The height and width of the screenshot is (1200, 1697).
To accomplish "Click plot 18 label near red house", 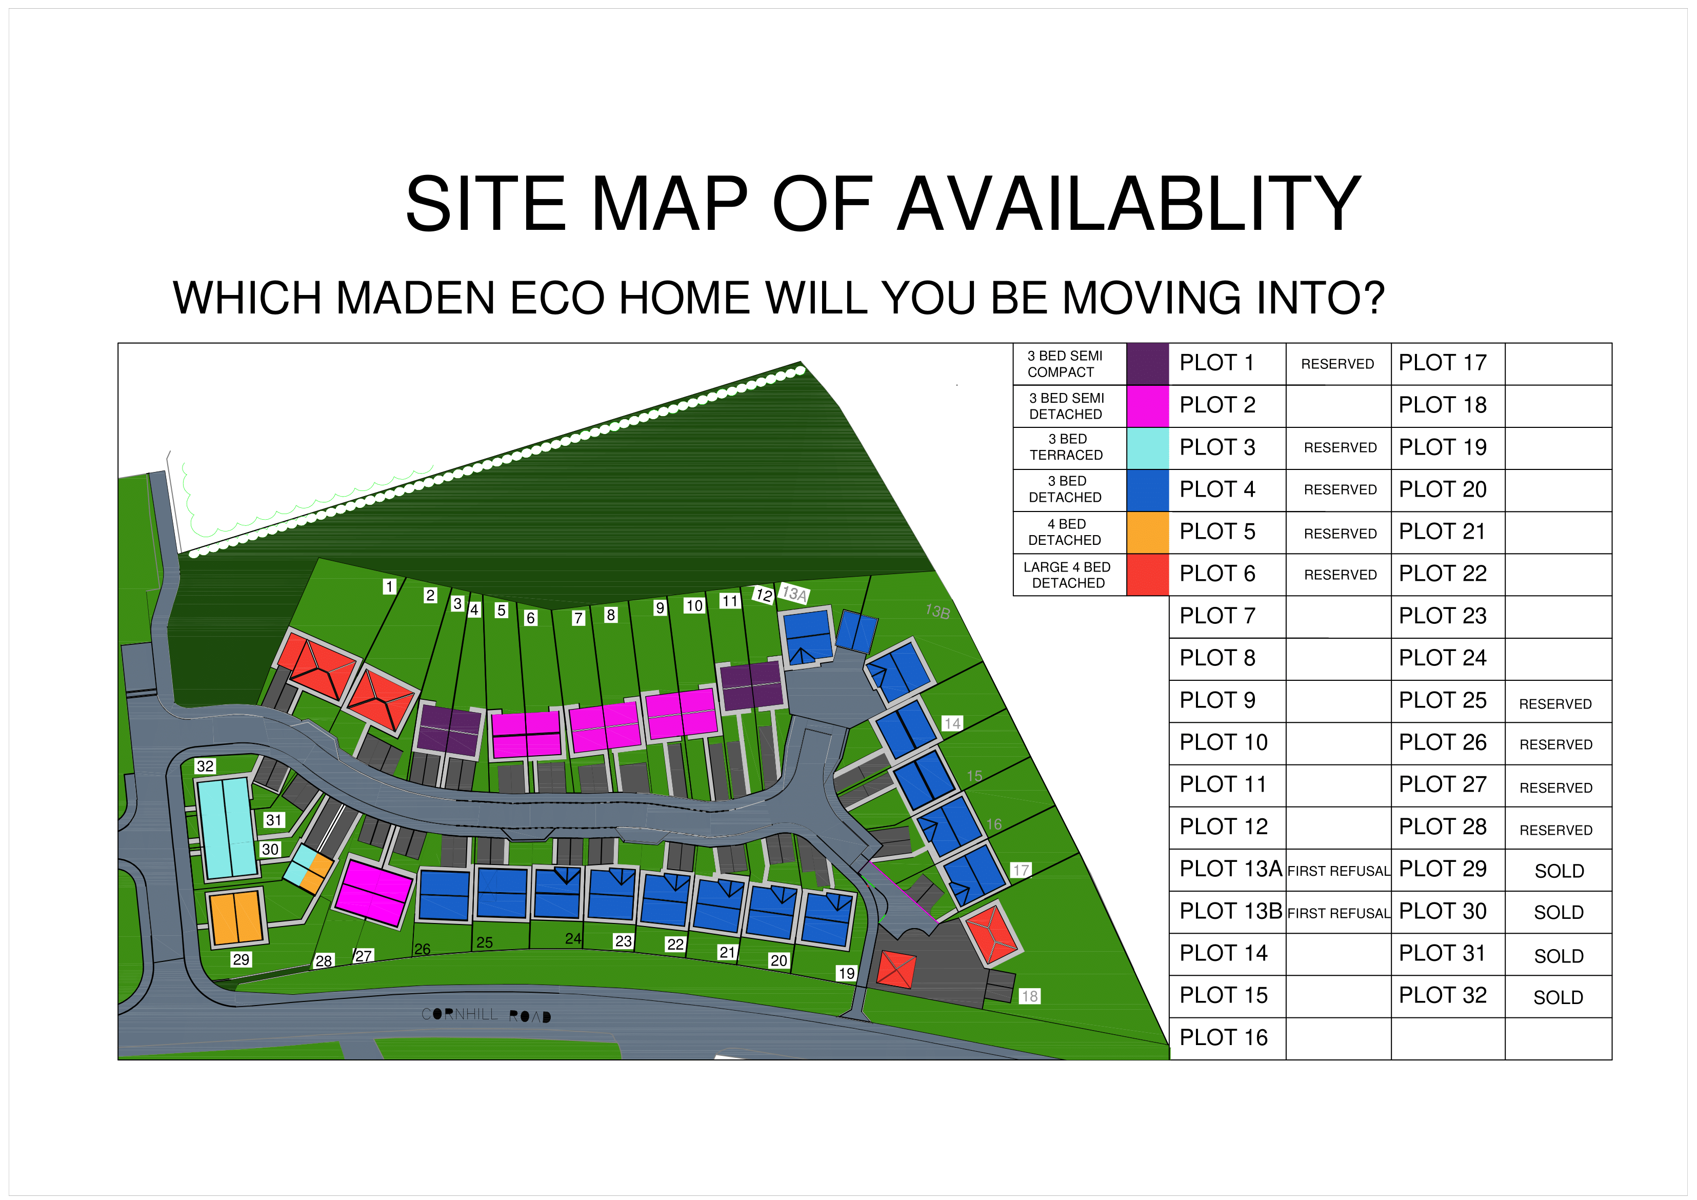I will pos(1029,996).
